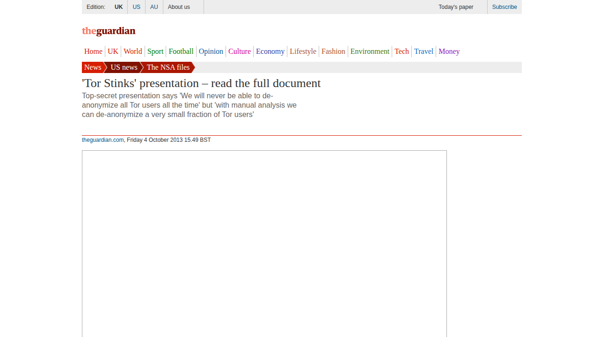Open the Culture section
Screen dimensions: 599x337
click(240, 51)
